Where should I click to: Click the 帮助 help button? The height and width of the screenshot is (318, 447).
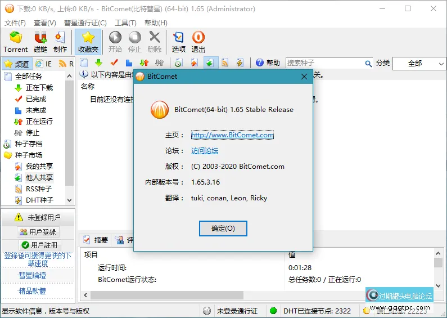pyautogui.click(x=268, y=62)
